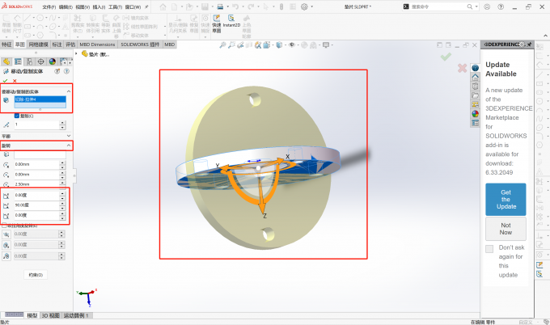Open the 视图(V) menu

coord(82,7)
